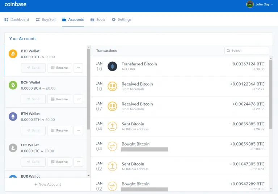The height and width of the screenshot is (194, 278).
Task: Open the Tools tab
Action: 98,20
